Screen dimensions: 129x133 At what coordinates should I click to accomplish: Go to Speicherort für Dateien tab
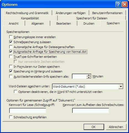coord(92,18)
